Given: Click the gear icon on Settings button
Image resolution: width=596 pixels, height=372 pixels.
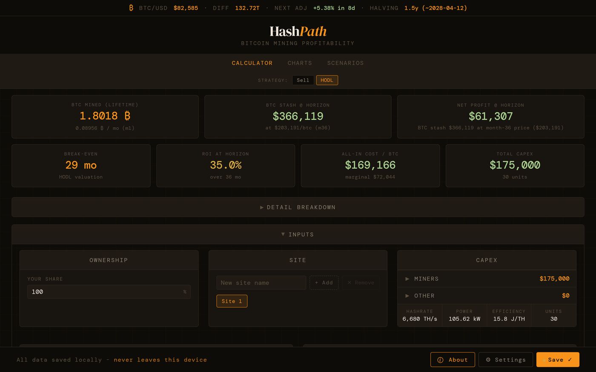Looking at the screenshot, I should [x=488, y=360].
